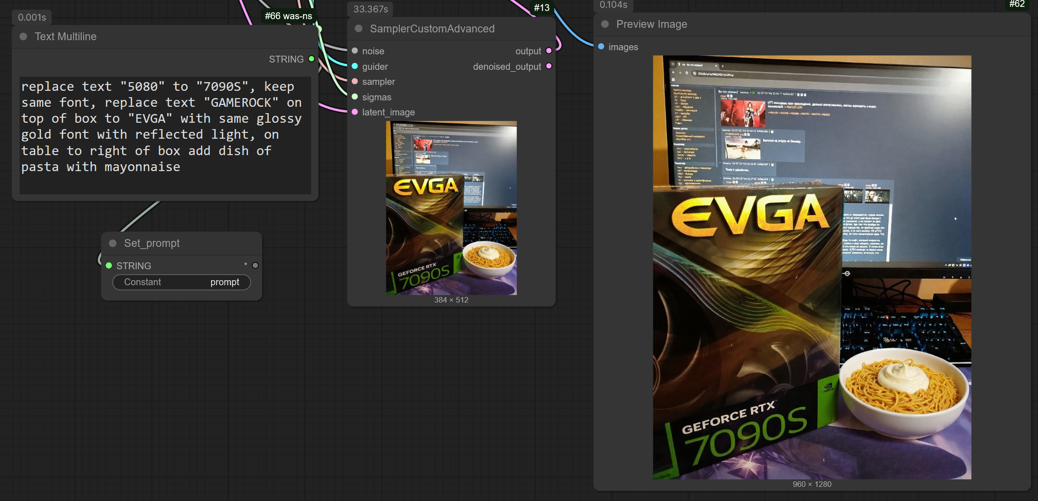Click the STRING label on Set_prompt
The width and height of the screenshot is (1038, 501).
[x=133, y=266]
